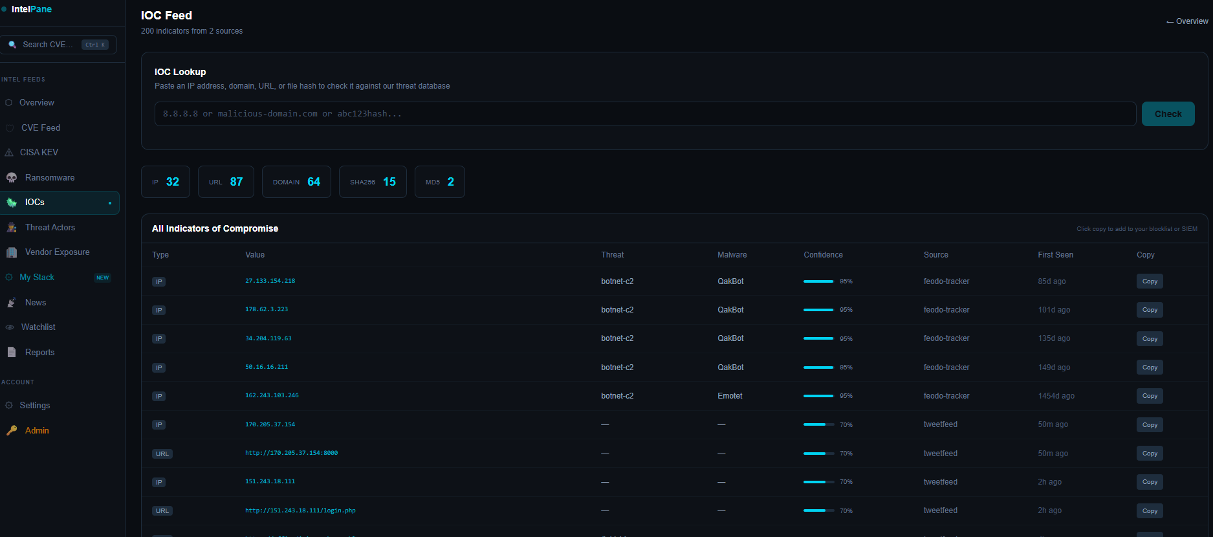Open the Admin page
Viewport: 1213px width, 537px height.
click(60, 430)
